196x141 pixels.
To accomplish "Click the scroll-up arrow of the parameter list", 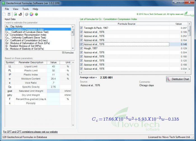I will [x=73, y=27].
